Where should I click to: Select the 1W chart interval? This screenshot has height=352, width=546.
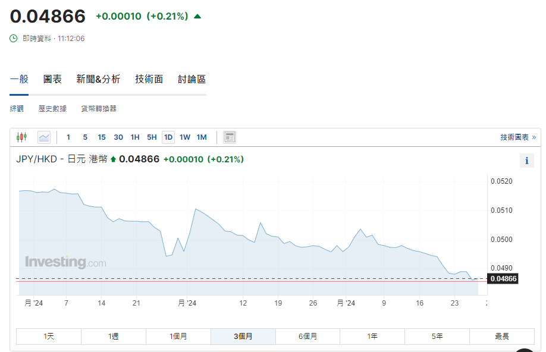click(185, 137)
